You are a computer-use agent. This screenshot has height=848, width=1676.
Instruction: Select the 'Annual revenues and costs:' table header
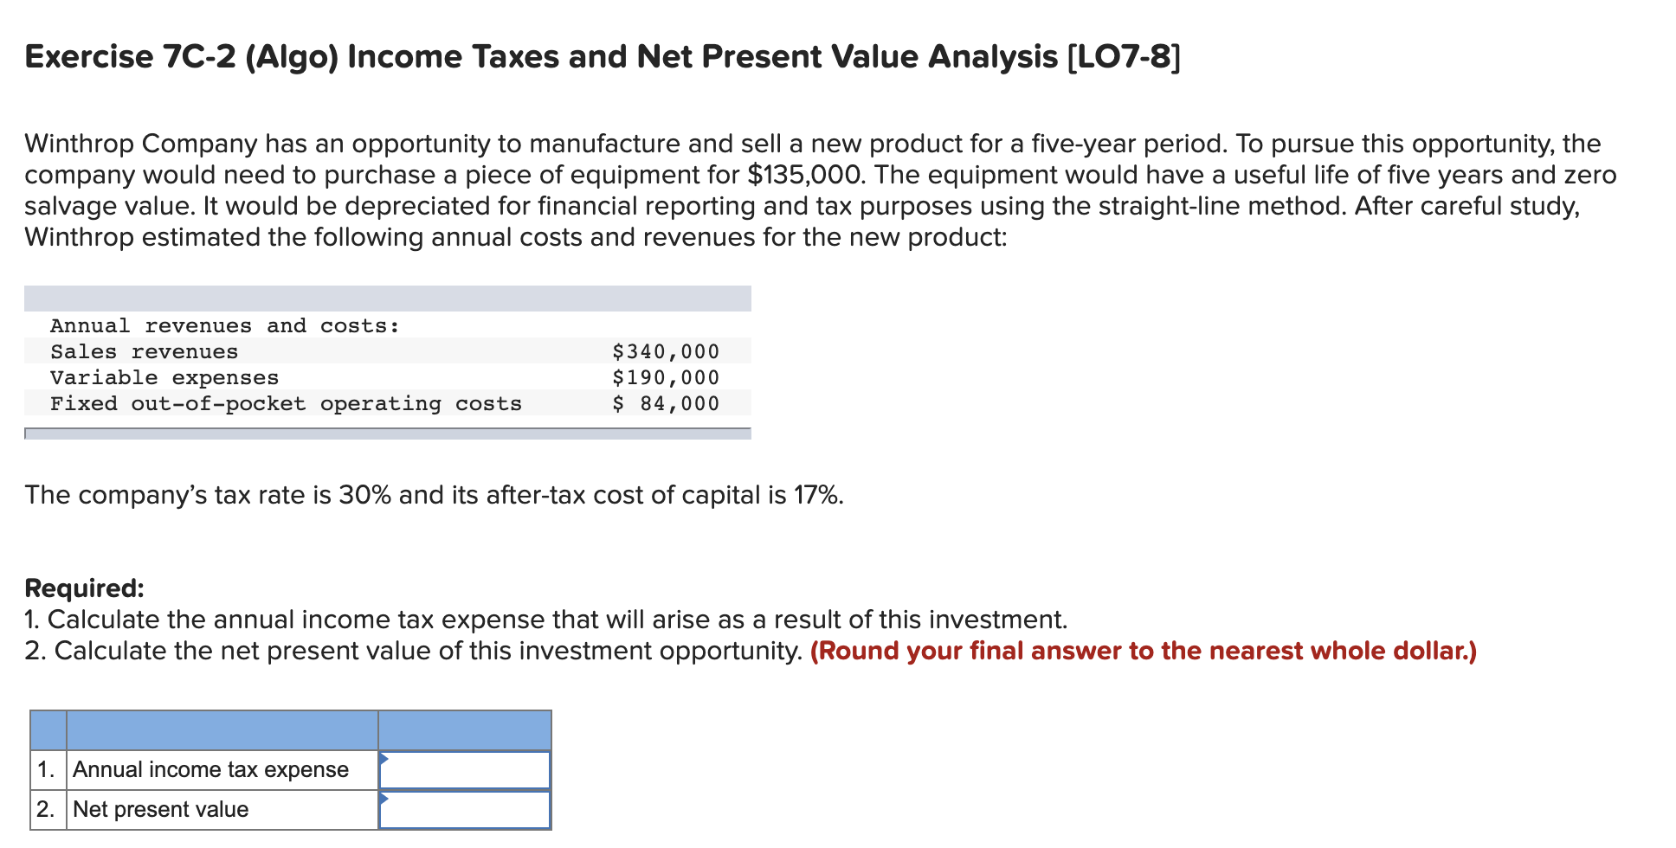(223, 325)
